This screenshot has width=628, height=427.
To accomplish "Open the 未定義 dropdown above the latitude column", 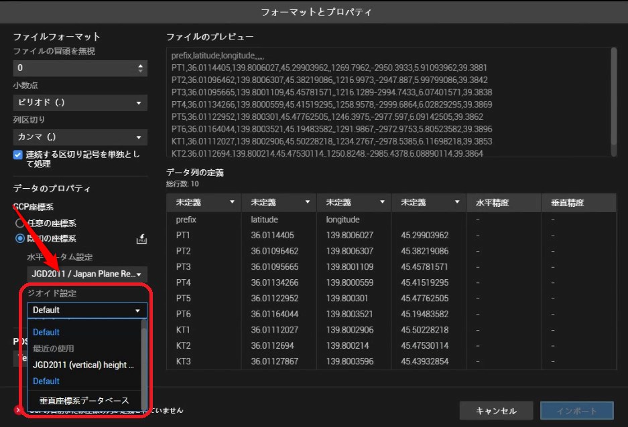I will click(278, 202).
